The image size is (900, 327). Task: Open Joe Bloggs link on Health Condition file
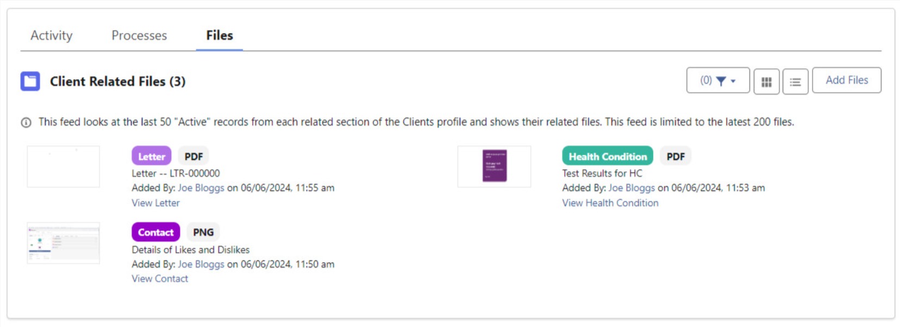[632, 188]
